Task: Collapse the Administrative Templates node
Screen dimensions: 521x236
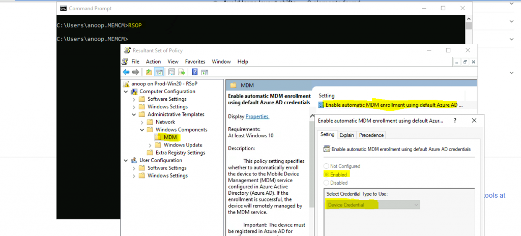Action: coord(134,114)
